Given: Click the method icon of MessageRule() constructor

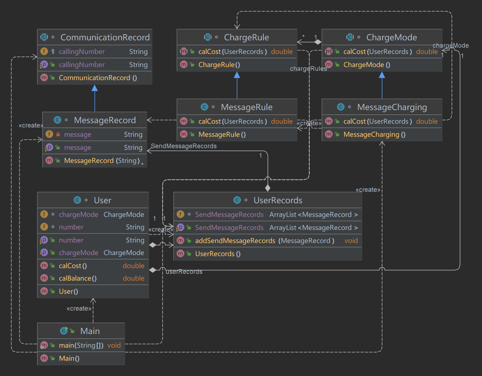Looking at the screenshot, I should (184, 134).
